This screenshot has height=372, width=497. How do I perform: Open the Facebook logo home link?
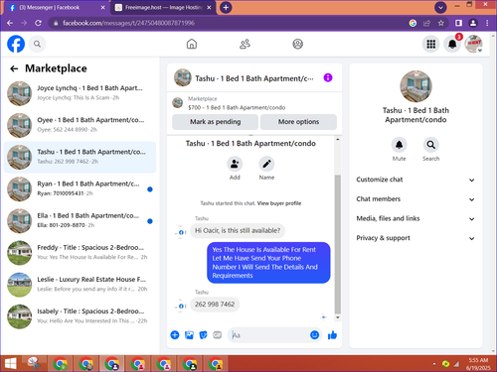pyautogui.click(x=16, y=44)
